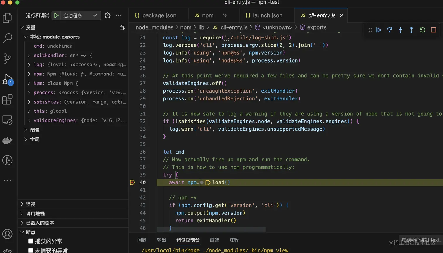This screenshot has width=443, height=253.
Task: Expand the satisfies variable
Action: click(x=29, y=102)
